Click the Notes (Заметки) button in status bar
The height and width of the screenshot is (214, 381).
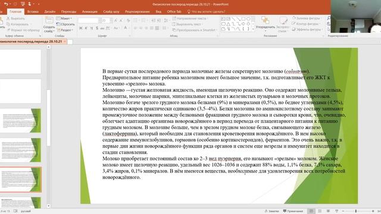[272, 211]
